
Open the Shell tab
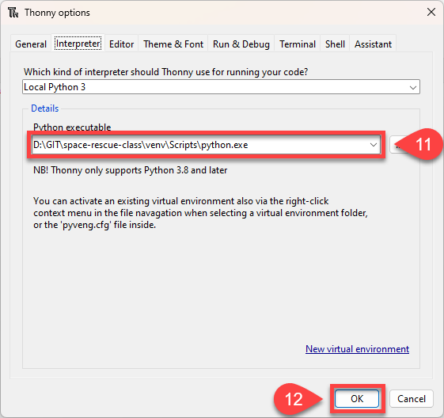coord(335,44)
